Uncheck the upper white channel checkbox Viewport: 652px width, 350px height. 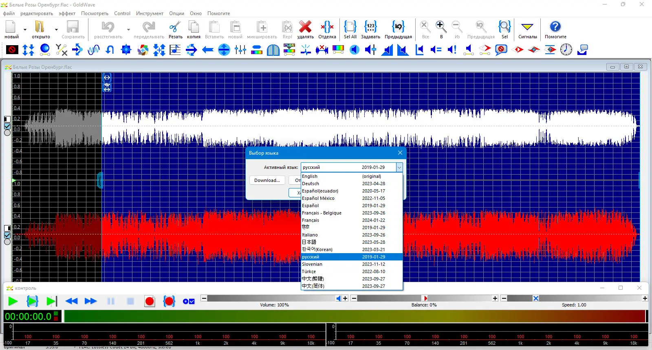pyautogui.click(x=7, y=126)
